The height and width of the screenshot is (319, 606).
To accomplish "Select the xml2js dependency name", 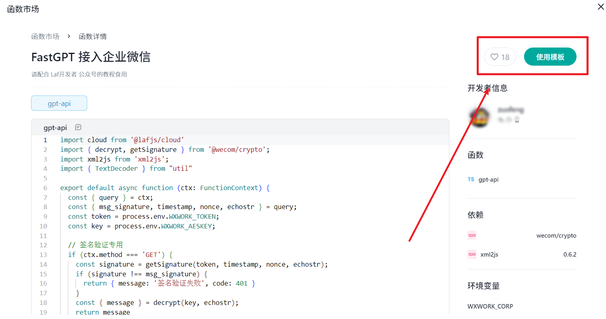I will tap(489, 255).
